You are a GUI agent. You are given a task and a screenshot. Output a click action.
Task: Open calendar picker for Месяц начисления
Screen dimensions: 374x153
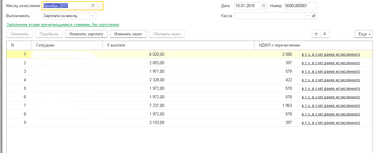tap(93, 6)
